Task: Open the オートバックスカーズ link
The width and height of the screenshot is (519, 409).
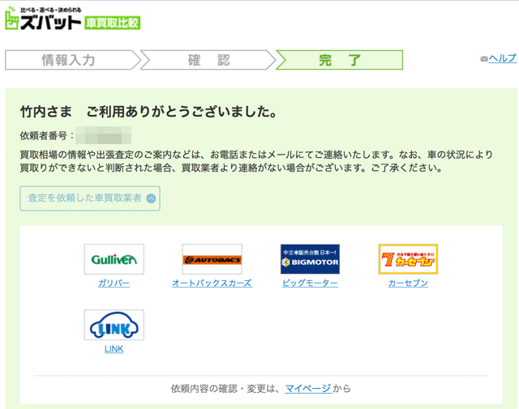Action: pyautogui.click(x=212, y=283)
